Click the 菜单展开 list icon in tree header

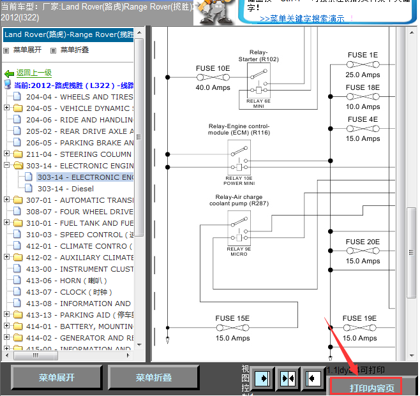6,50
